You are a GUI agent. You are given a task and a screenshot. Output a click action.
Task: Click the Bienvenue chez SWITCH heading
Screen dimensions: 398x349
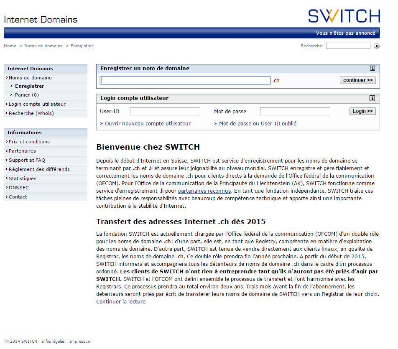pyautogui.click(x=148, y=147)
